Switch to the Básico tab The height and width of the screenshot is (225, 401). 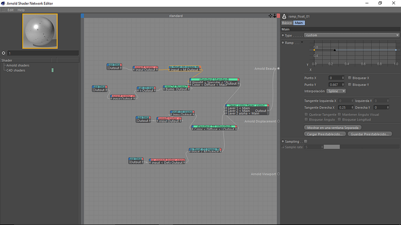pyautogui.click(x=287, y=23)
